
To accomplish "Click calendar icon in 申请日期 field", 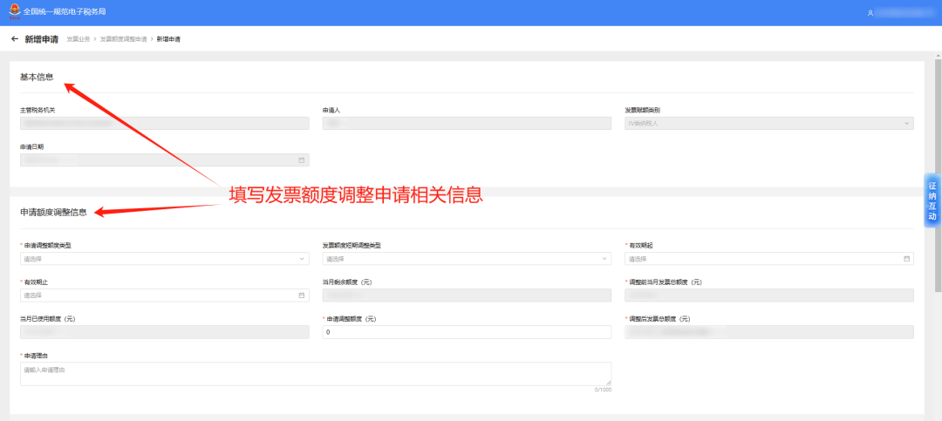I will tap(302, 160).
